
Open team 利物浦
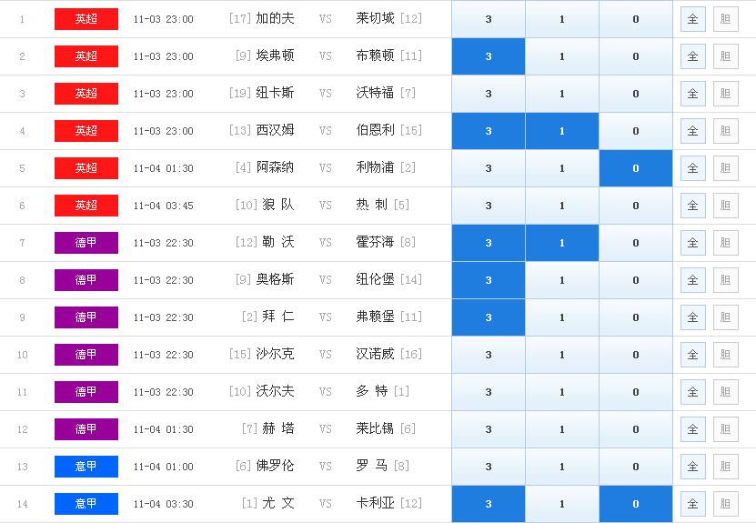pyautogui.click(x=375, y=167)
